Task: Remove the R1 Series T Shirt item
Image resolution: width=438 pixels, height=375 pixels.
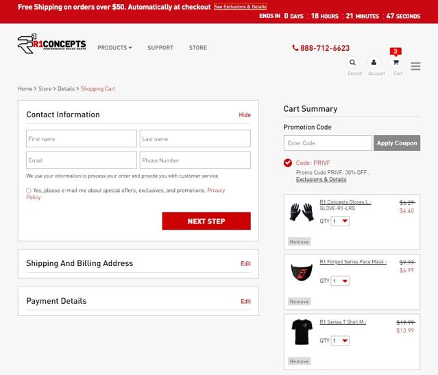Action: click(299, 361)
